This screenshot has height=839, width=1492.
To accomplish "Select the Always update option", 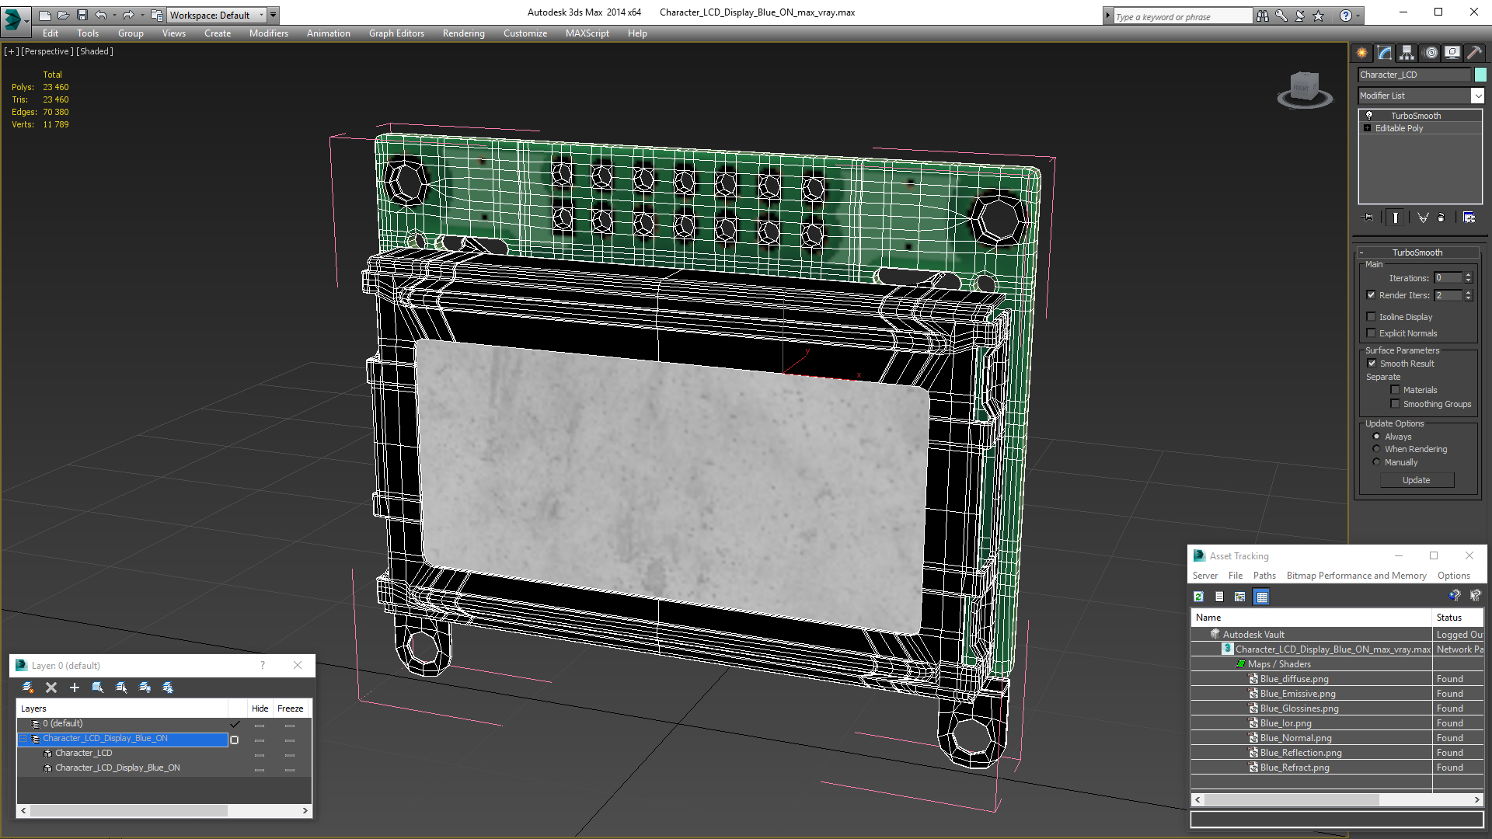I will 1377,437.
